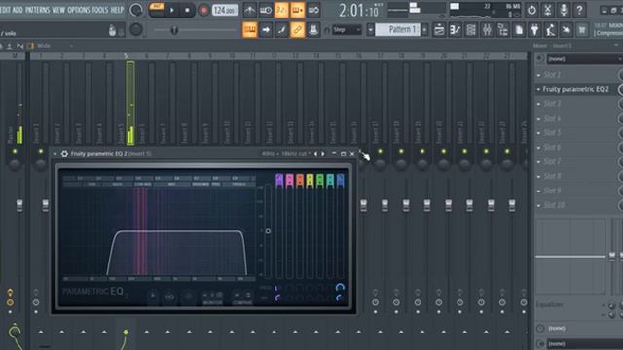The image size is (623, 350).
Task: Open the EQ plugin window options arrow
Action: point(55,154)
